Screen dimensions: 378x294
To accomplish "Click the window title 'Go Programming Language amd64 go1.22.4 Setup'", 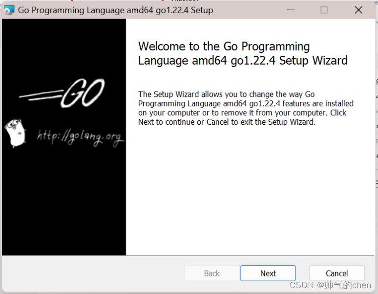I will tap(115, 10).
